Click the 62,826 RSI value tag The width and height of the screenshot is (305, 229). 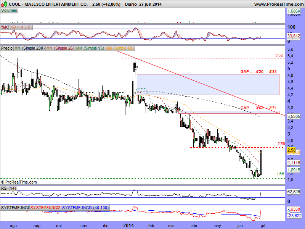(x=294, y=192)
